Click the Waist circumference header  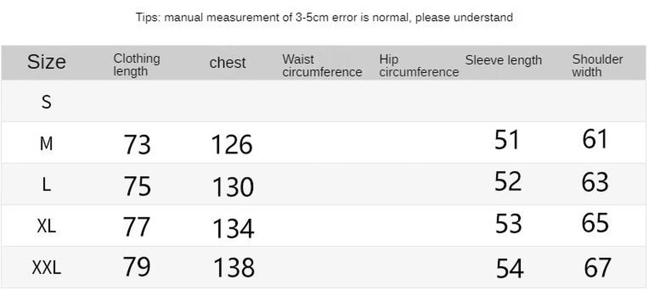pos(322,66)
